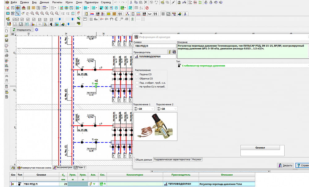This screenshot has height=187, width=309.
Task: Toggle the Подача СО checkbox
Action: click(x=137, y=75)
